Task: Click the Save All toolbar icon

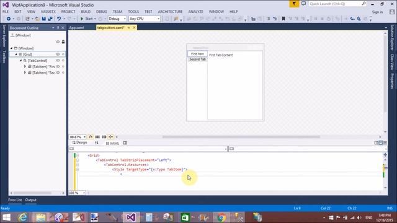Action: click(50, 19)
